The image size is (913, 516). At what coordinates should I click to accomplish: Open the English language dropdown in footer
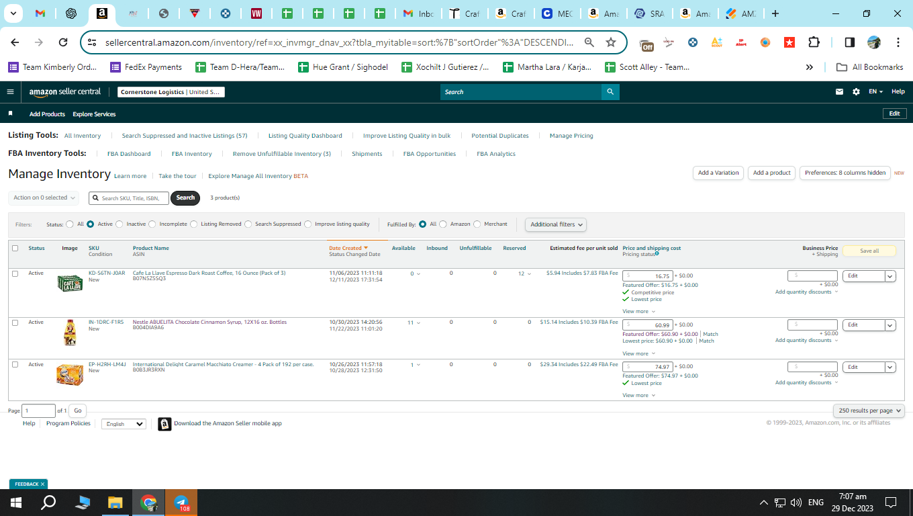click(x=124, y=424)
